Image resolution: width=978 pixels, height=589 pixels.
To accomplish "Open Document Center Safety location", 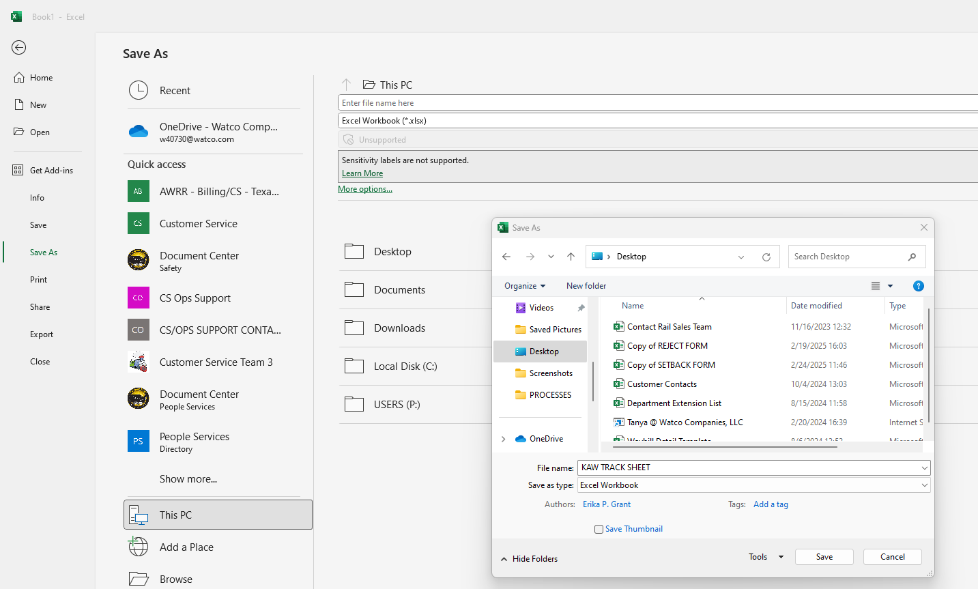I will click(217, 261).
